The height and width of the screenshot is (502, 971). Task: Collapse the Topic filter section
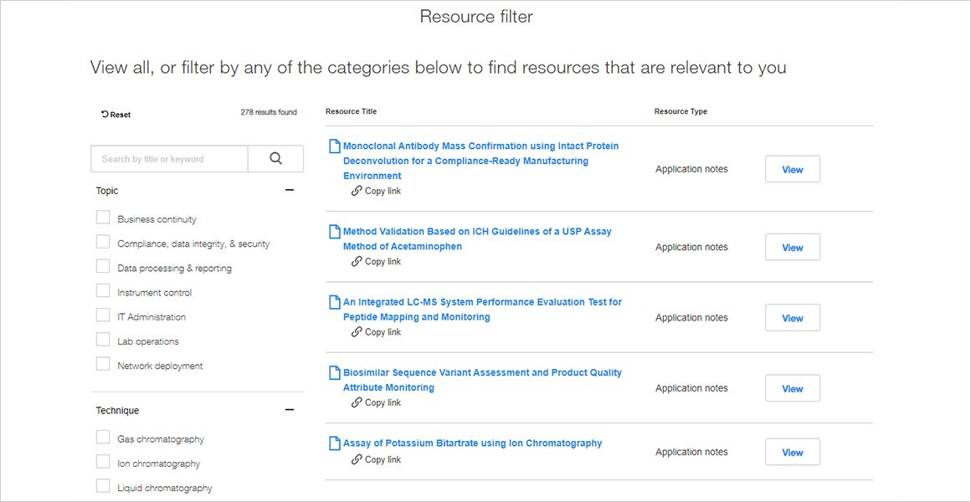coord(290,190)
